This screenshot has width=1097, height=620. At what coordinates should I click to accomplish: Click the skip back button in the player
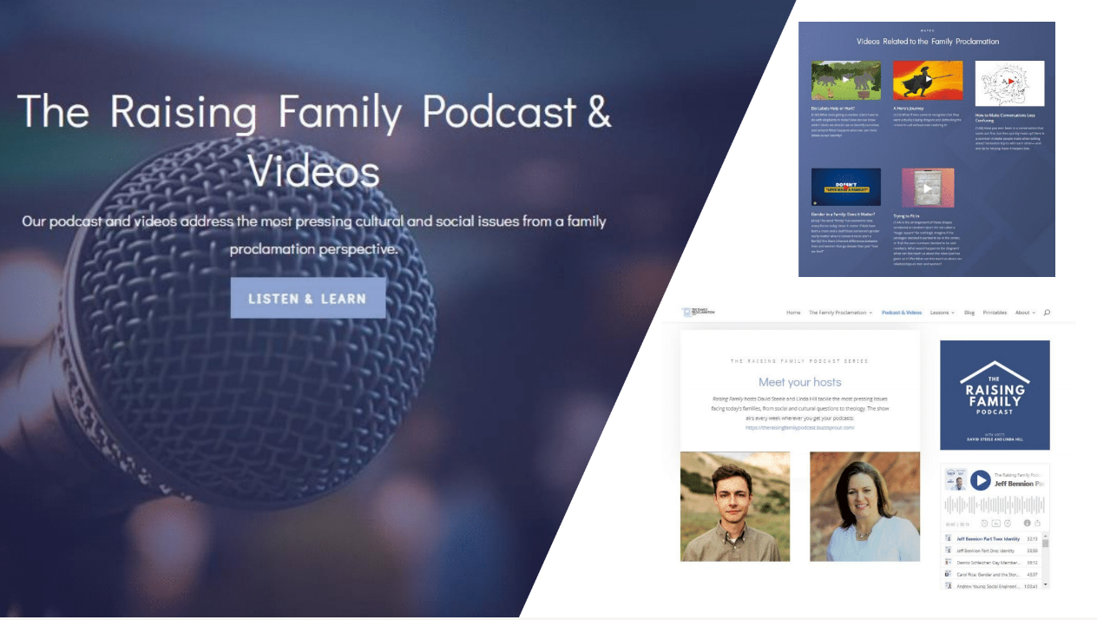pos(984,523)
